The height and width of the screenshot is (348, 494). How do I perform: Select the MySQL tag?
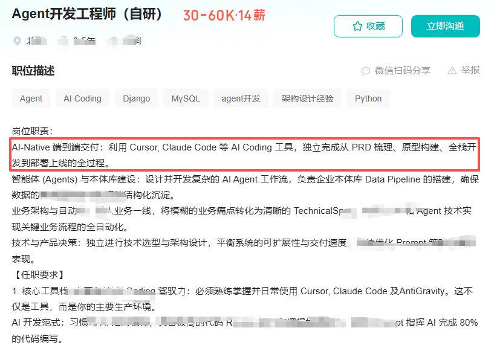tap(186, 98)
